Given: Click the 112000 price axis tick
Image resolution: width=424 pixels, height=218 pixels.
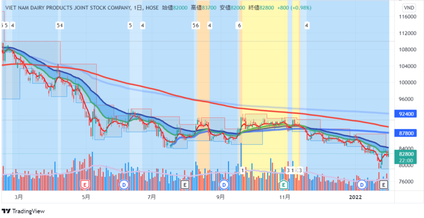Looking at the screenshot, I should 408,33.
